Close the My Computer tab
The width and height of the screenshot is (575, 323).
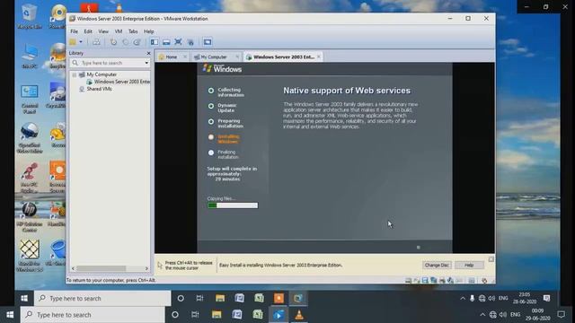click(237, 57)
